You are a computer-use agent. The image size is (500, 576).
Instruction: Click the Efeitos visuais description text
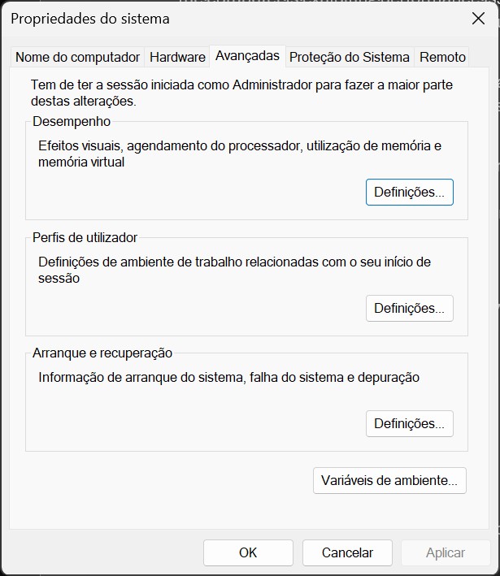point(239,154)
